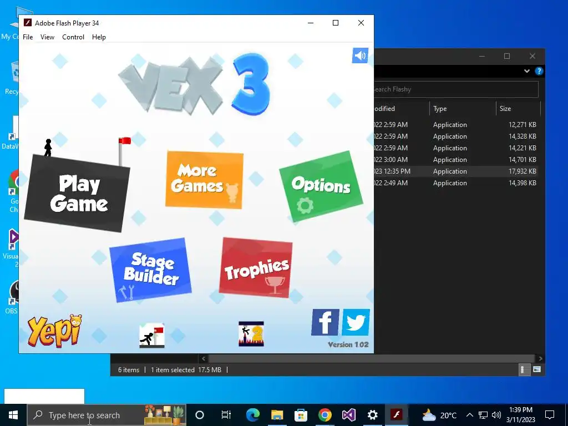Select the file row sized 14,701 KB
This screenshot has width=568, height=426.
click(x=456, y=159)
